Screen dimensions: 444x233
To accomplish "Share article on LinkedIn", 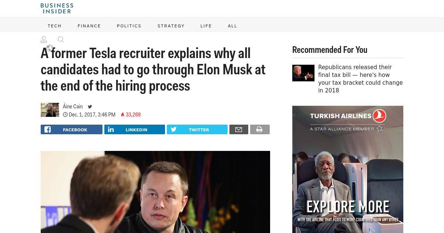I will pos(135,129).
